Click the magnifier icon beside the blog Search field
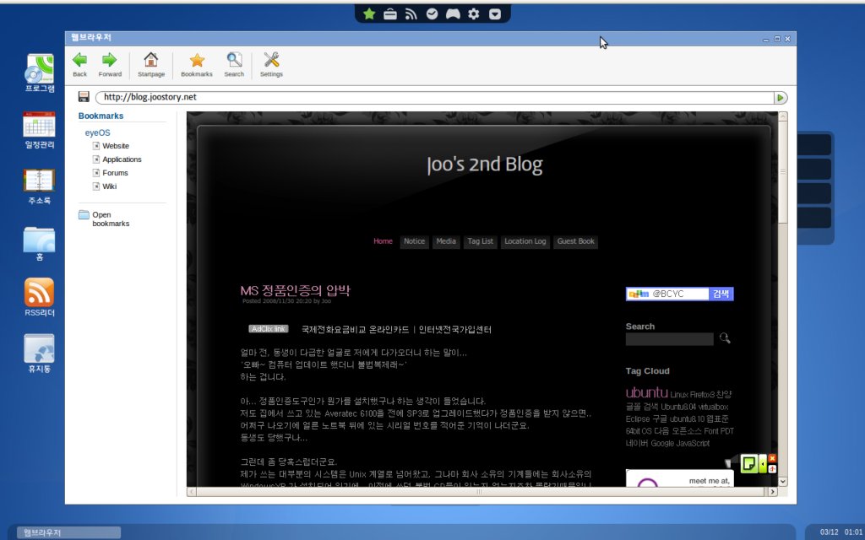Image resolution: width=865 pixels, height=540 pixels. point(725,338)
